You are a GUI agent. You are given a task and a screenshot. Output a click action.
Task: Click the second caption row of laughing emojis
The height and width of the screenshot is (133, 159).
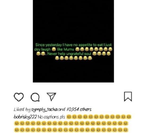coord(71,123)
